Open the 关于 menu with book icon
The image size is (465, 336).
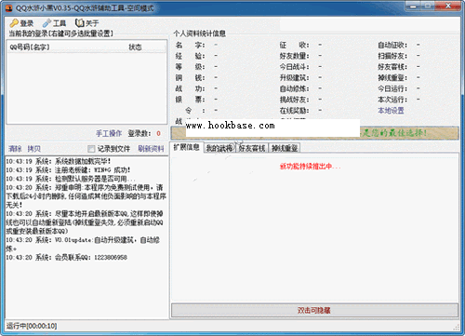point(87,23)
